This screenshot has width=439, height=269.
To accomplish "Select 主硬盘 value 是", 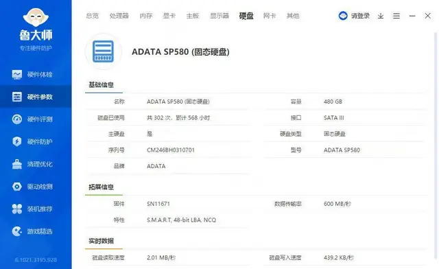I will click(x=150, y=134).
